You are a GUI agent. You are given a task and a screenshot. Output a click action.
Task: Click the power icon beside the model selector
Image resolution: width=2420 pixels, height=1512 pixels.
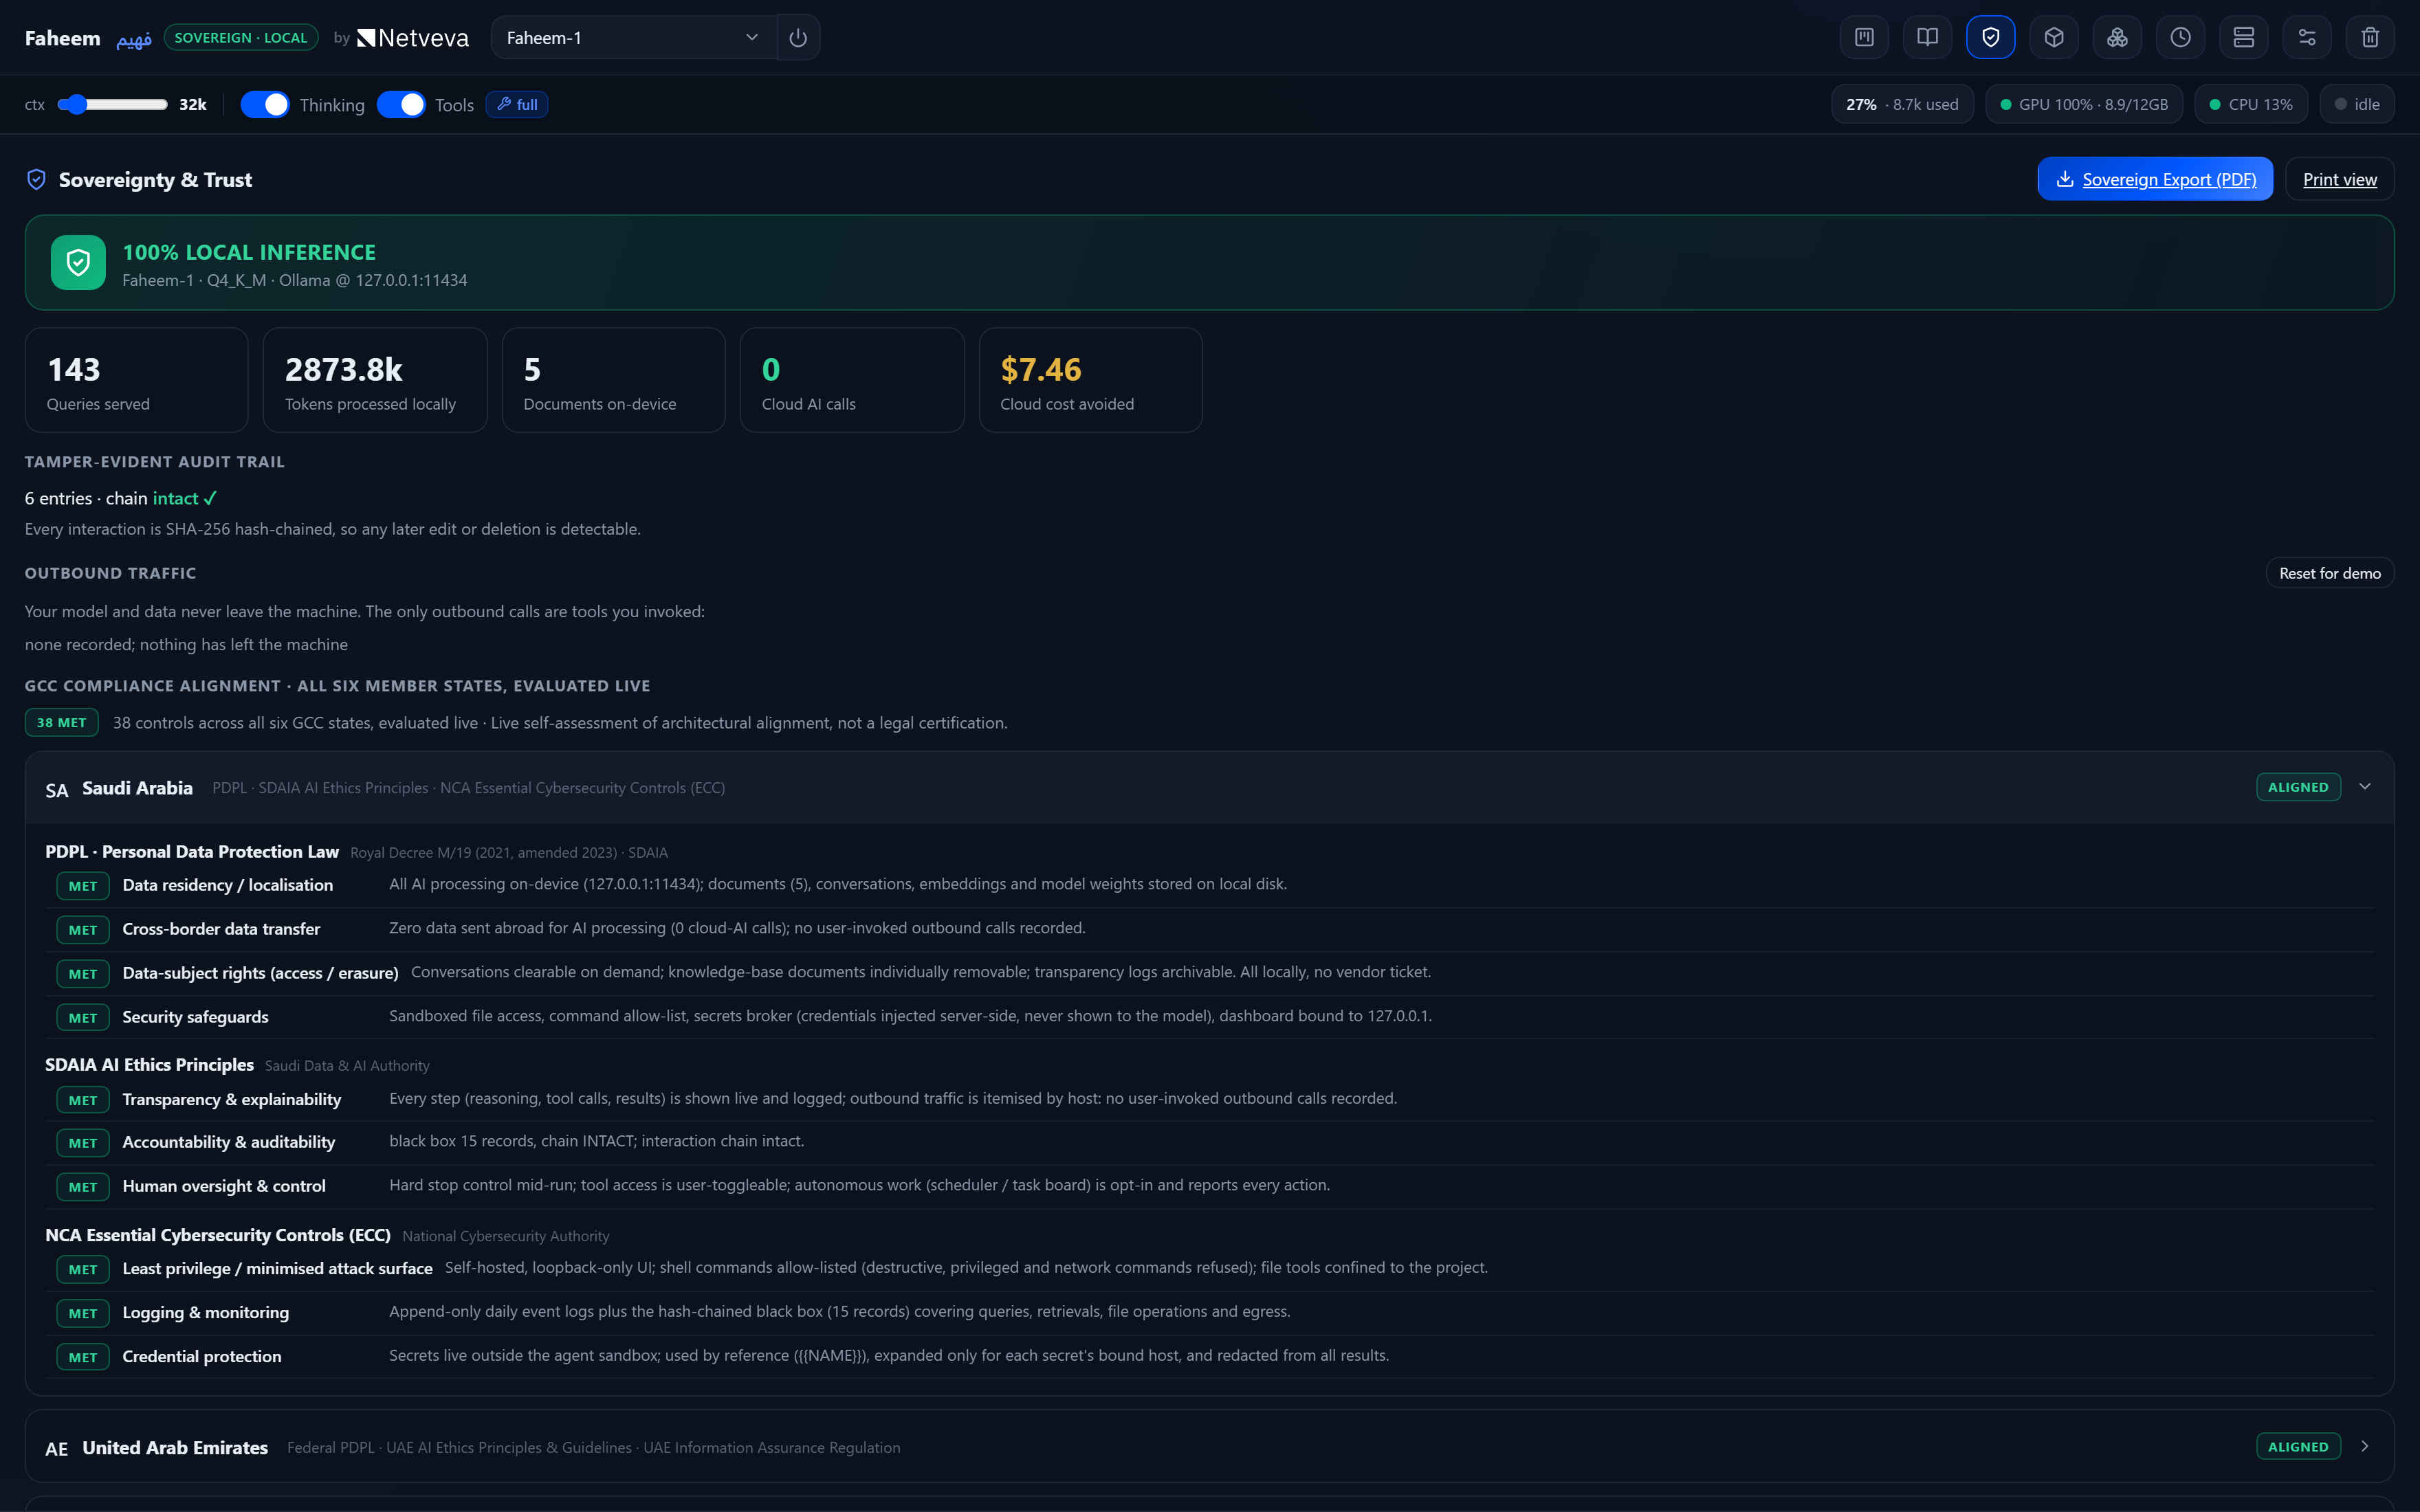798,38
